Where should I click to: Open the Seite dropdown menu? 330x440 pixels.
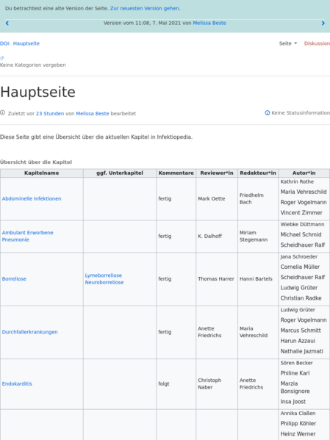point(288,43)
